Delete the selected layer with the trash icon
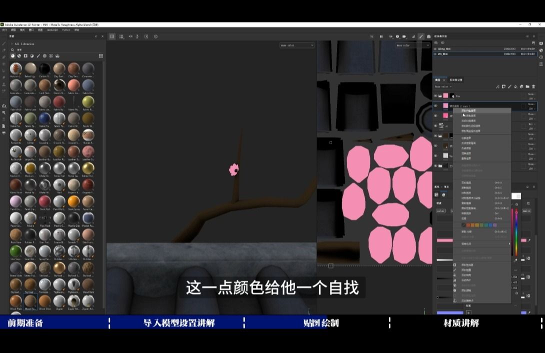The image size is (545, 353). pos(533,86)
